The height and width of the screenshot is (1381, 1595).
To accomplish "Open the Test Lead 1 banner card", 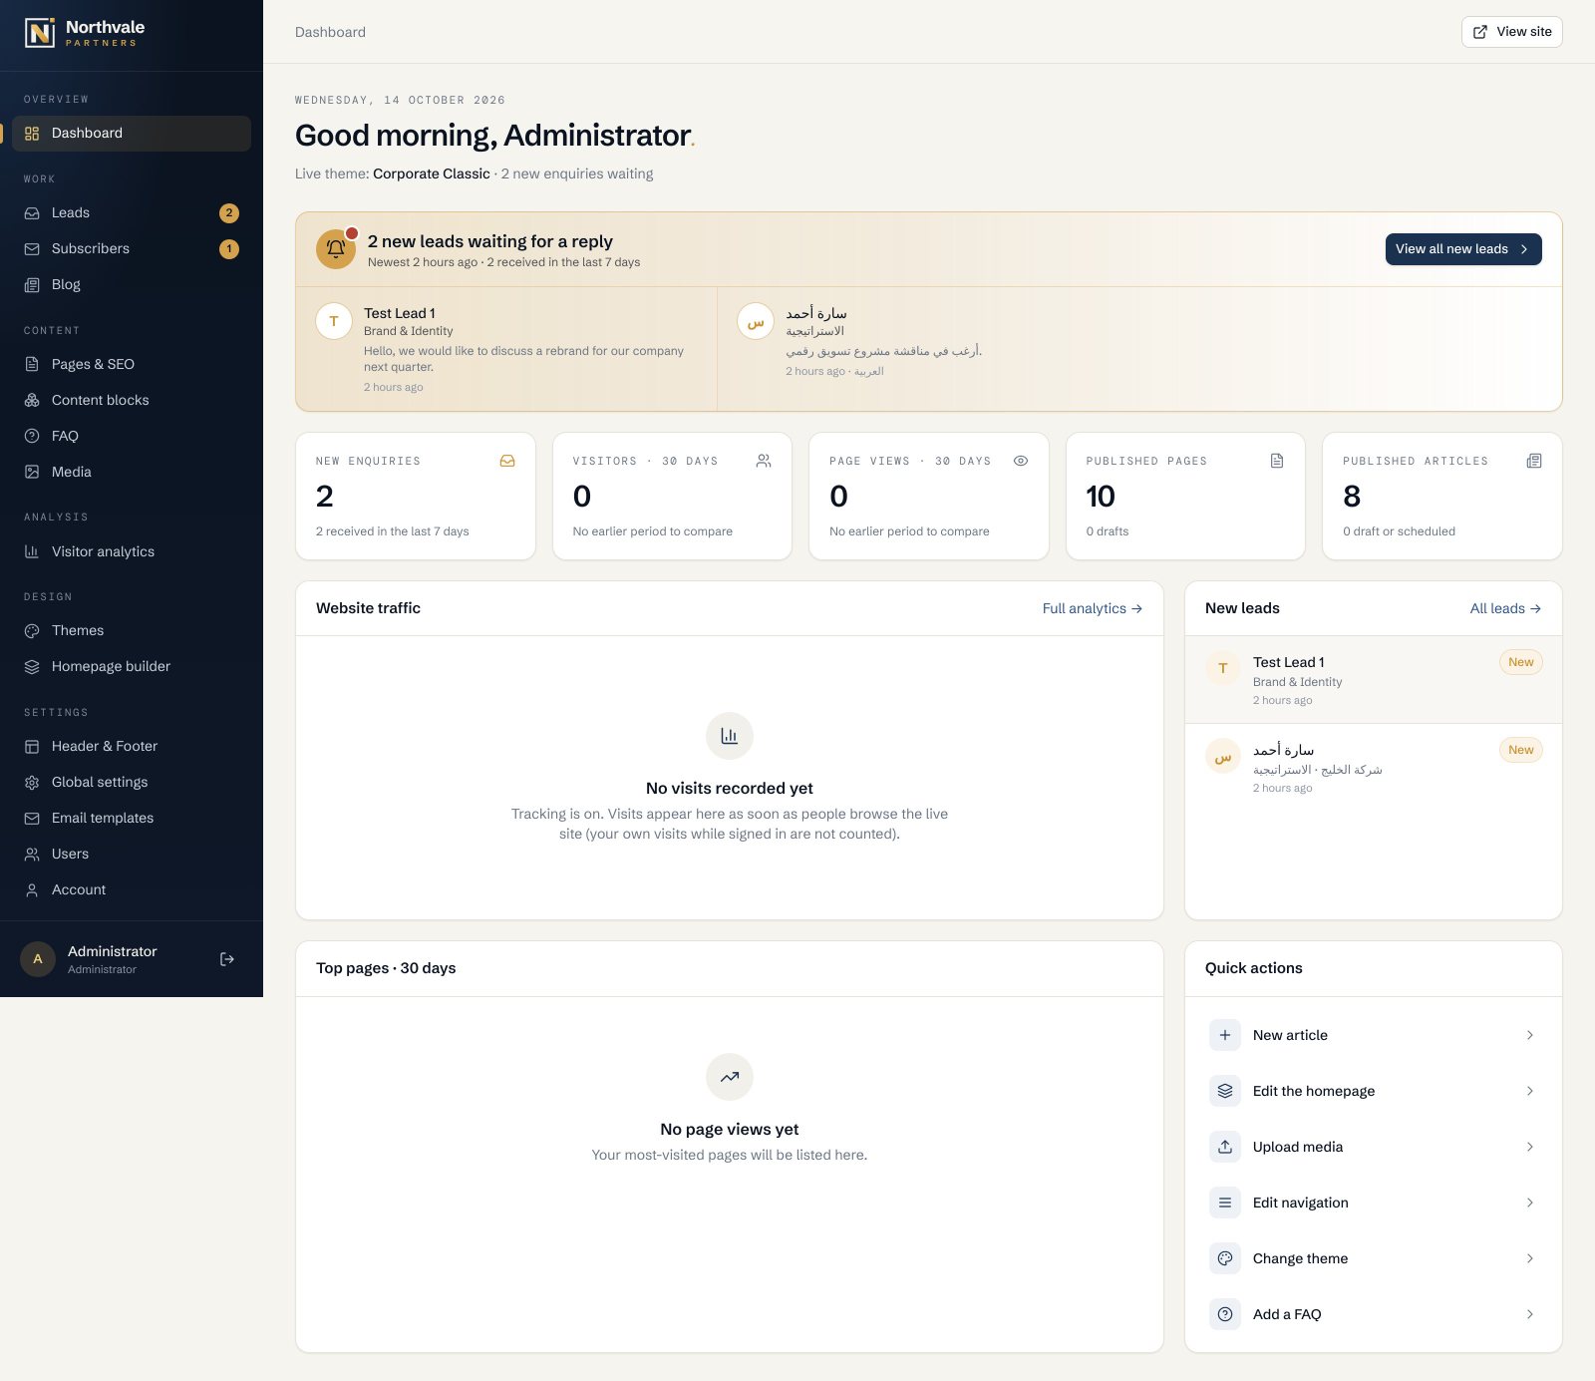I will (506, 349).
